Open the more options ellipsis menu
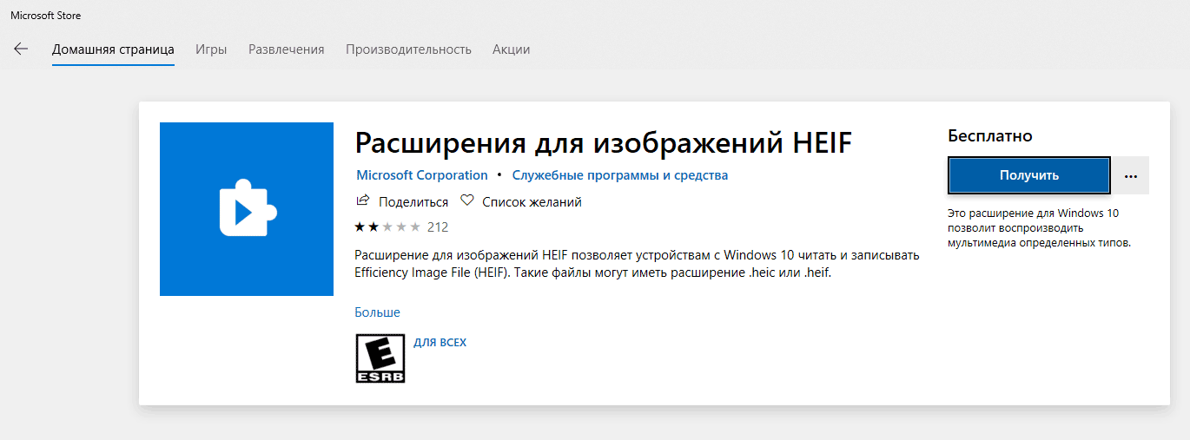This screenshot has width=1190, height=440. [x=1131, y=175]
